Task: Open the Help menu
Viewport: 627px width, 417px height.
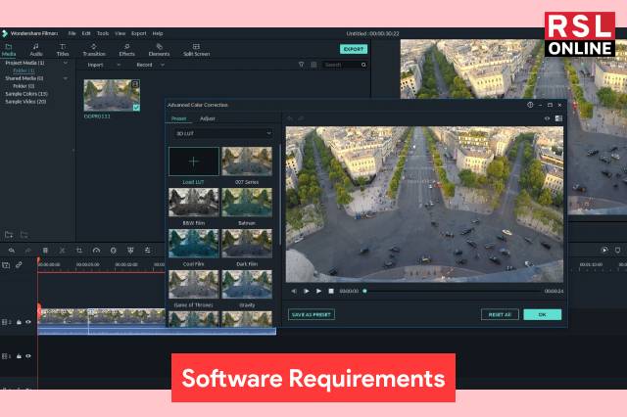Action: pyautogui.click(x=158, y=33)
